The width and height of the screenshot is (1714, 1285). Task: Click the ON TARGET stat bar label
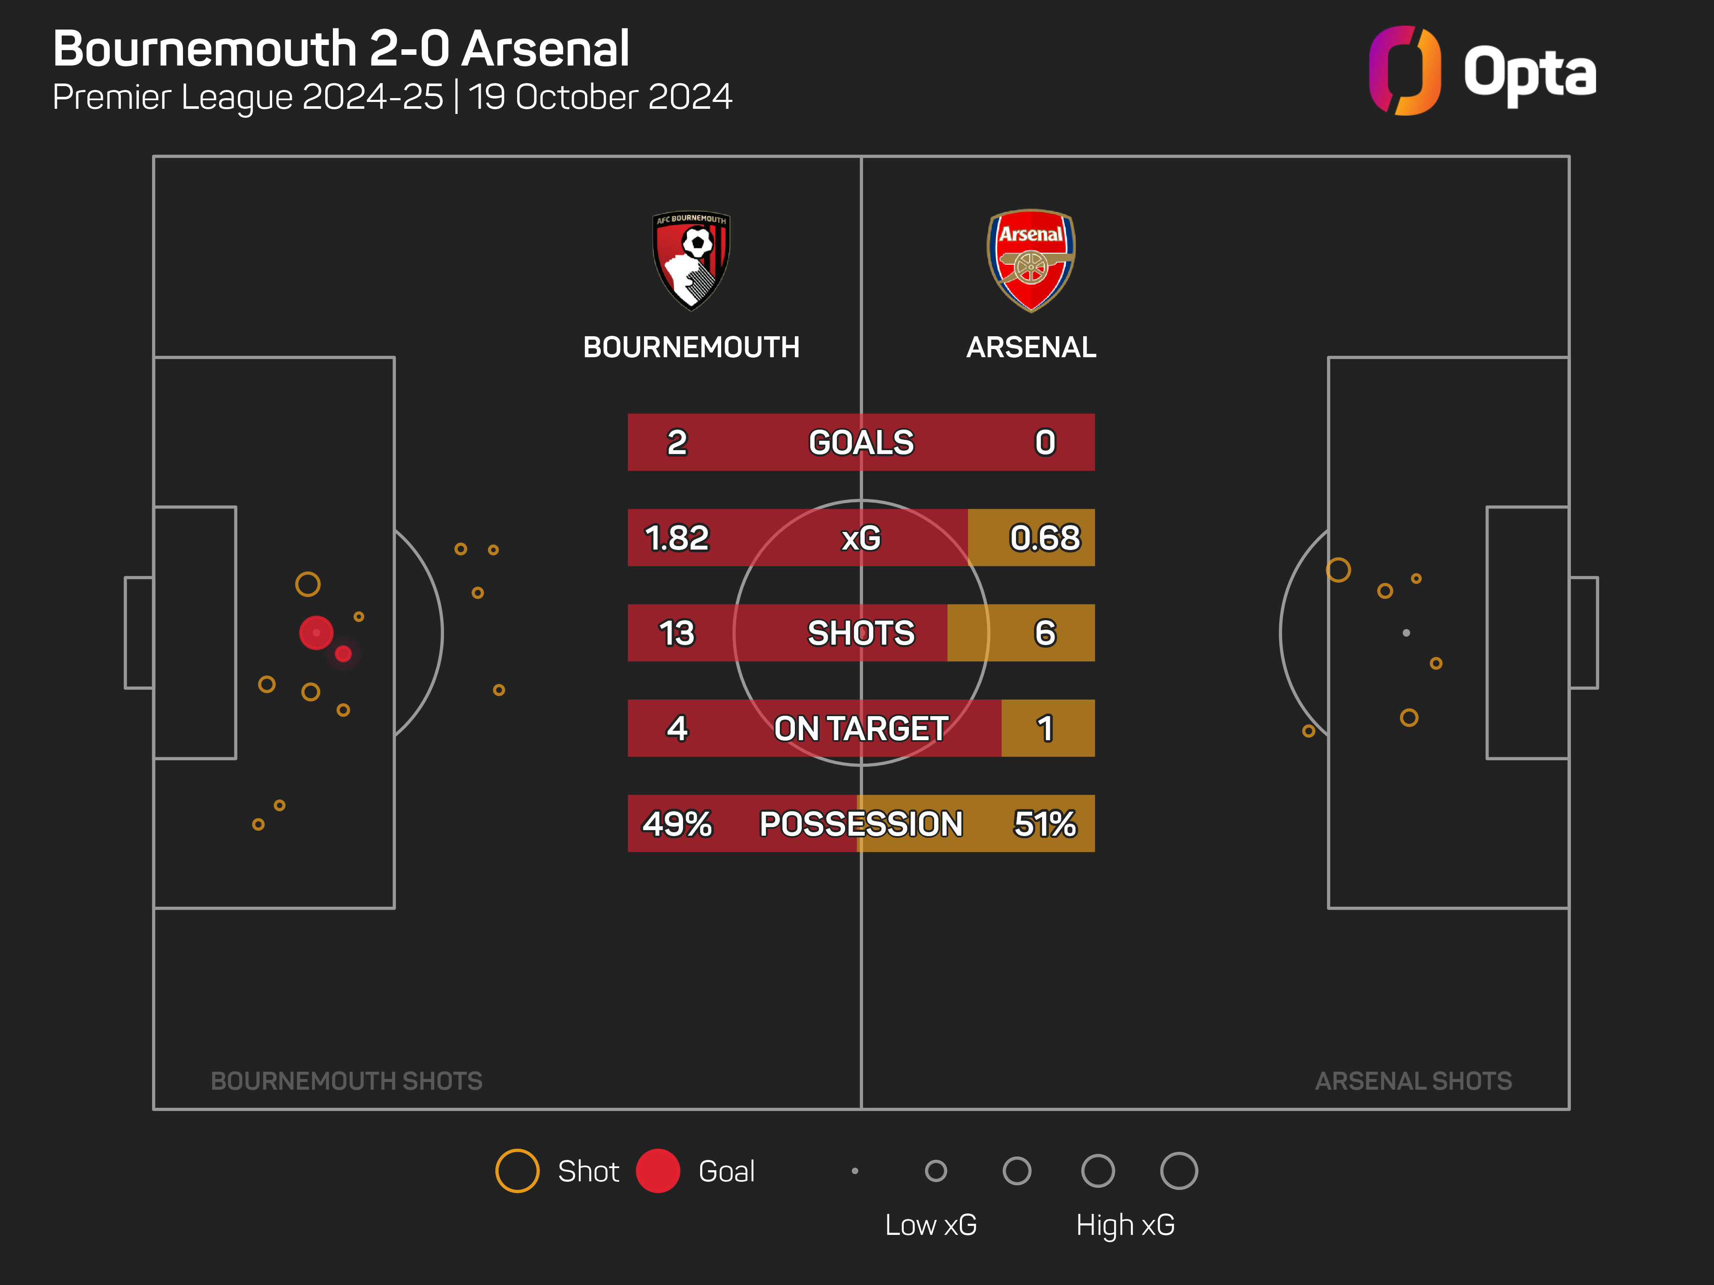click(861, 728)
